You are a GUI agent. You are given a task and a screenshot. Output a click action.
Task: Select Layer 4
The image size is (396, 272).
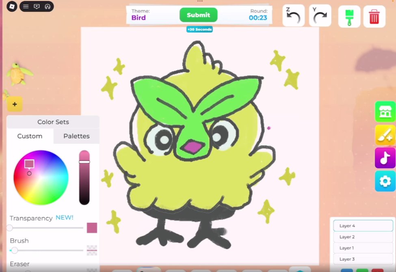(x=363, y=226)
